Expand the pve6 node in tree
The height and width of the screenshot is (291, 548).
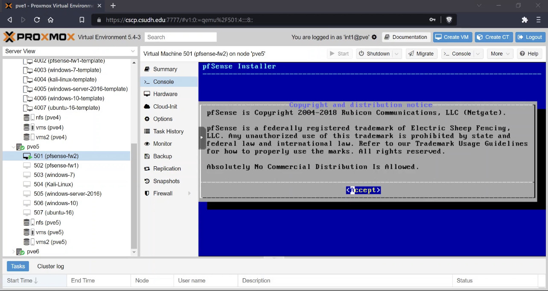click(13, 252)
